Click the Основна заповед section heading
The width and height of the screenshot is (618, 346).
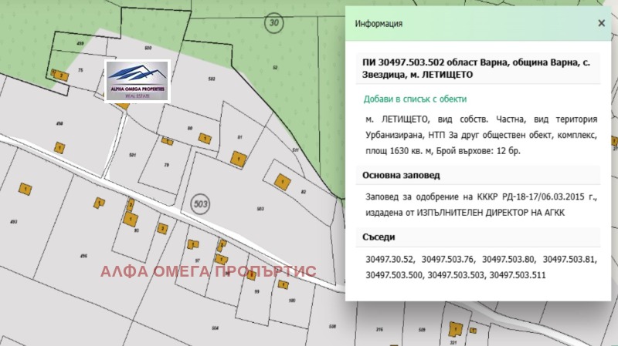(401, 176)
